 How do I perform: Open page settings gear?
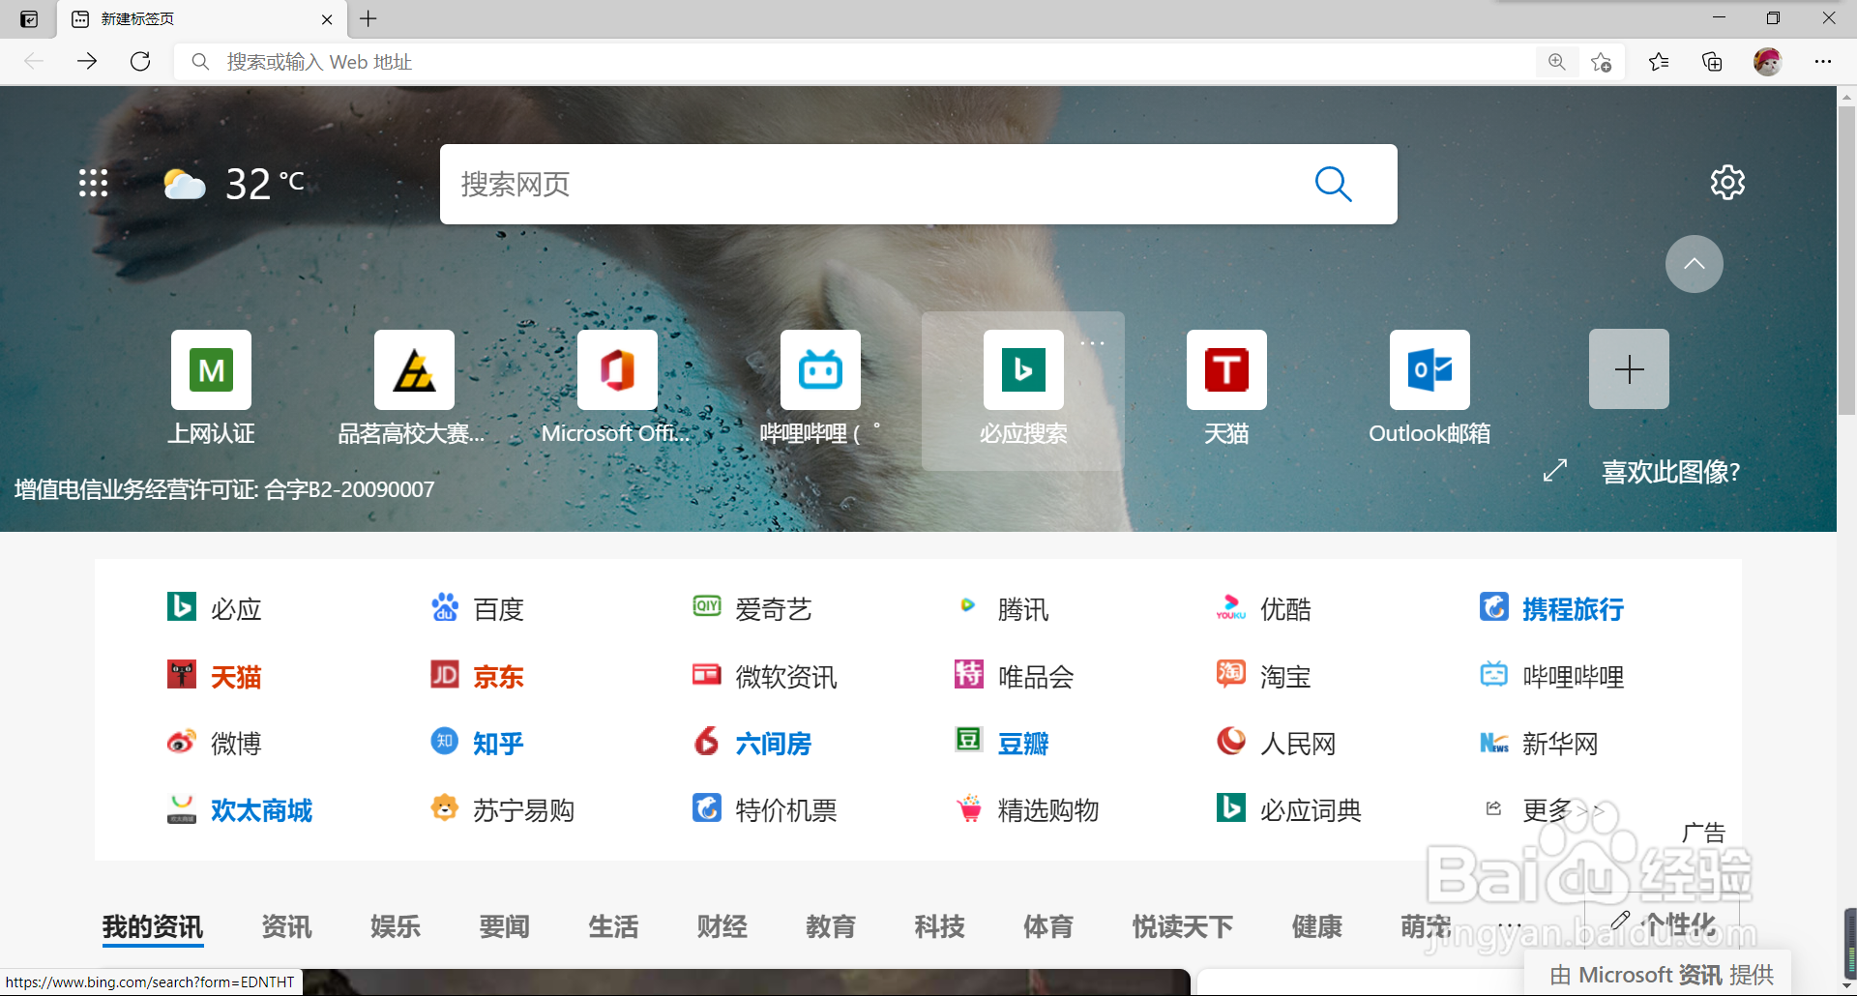pyautogui.click(x=1727, y=182)
